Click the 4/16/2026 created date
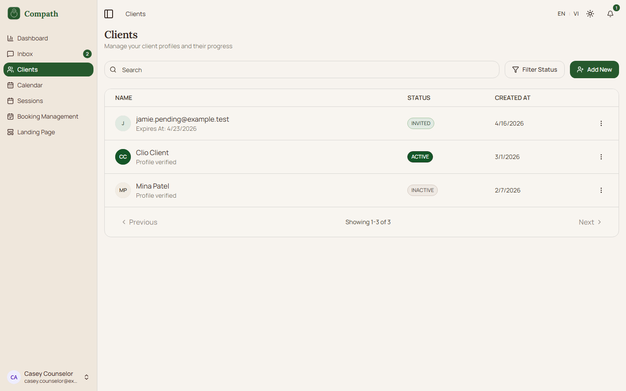Viewport: 626px width, 391px height. point(509,123)
